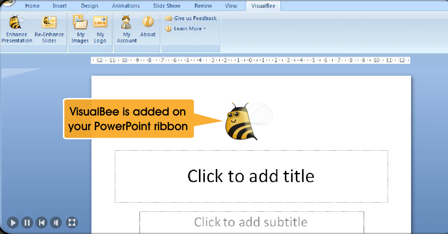Select the VisualBee ribbon tab
Viewport: 448px width, 234px height.
coord(263,6)
